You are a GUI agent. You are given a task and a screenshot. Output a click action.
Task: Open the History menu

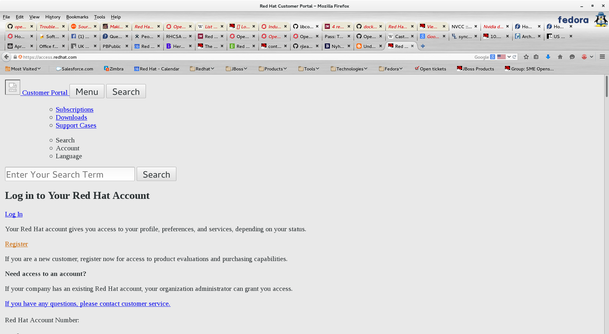coord(53,17)
